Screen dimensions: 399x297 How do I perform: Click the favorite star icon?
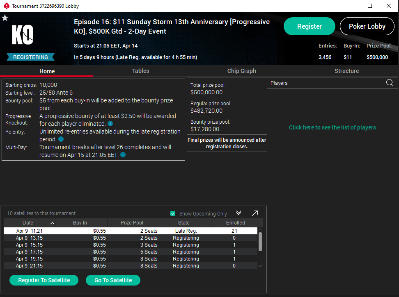click(5, 18)
